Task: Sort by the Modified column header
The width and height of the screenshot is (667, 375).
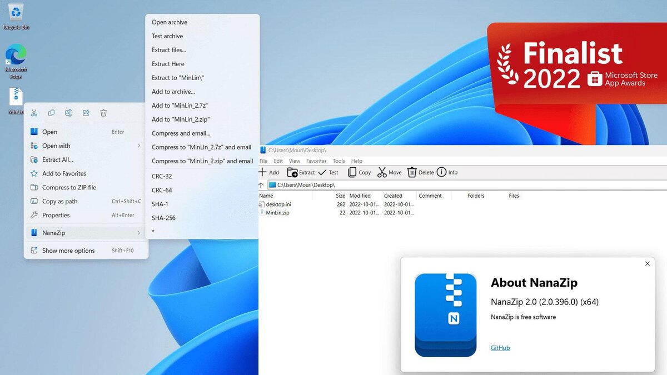Action: (x=364, y=196)
